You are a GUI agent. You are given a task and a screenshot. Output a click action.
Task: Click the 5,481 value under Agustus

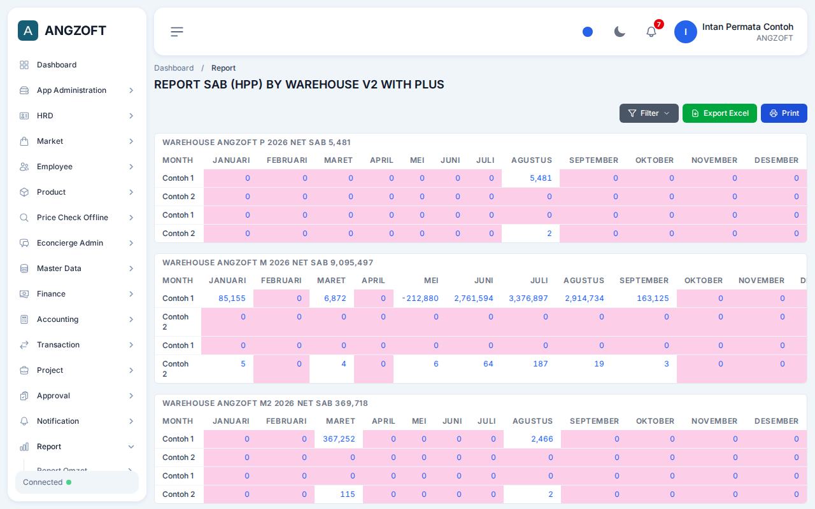[x=541, y=178]
